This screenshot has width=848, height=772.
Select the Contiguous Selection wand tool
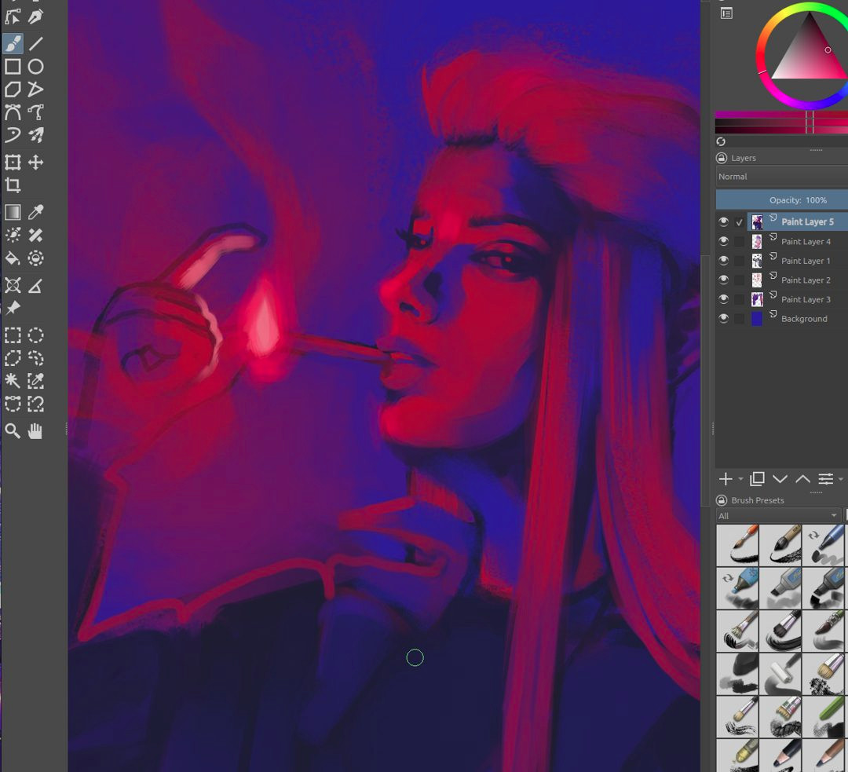13,381
